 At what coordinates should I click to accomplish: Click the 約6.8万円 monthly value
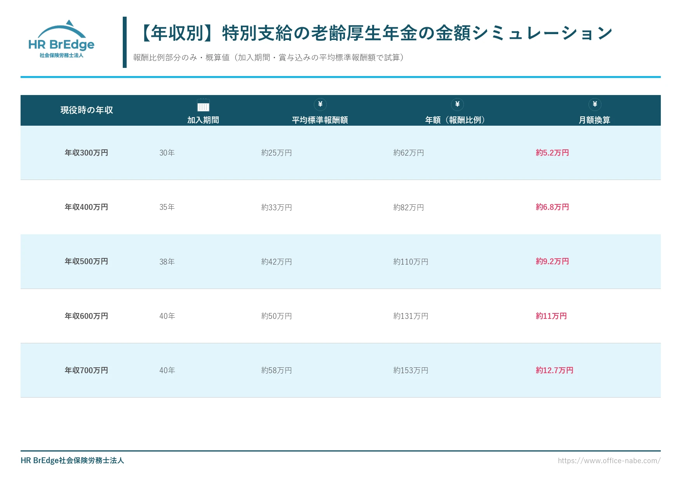(552, 207)
